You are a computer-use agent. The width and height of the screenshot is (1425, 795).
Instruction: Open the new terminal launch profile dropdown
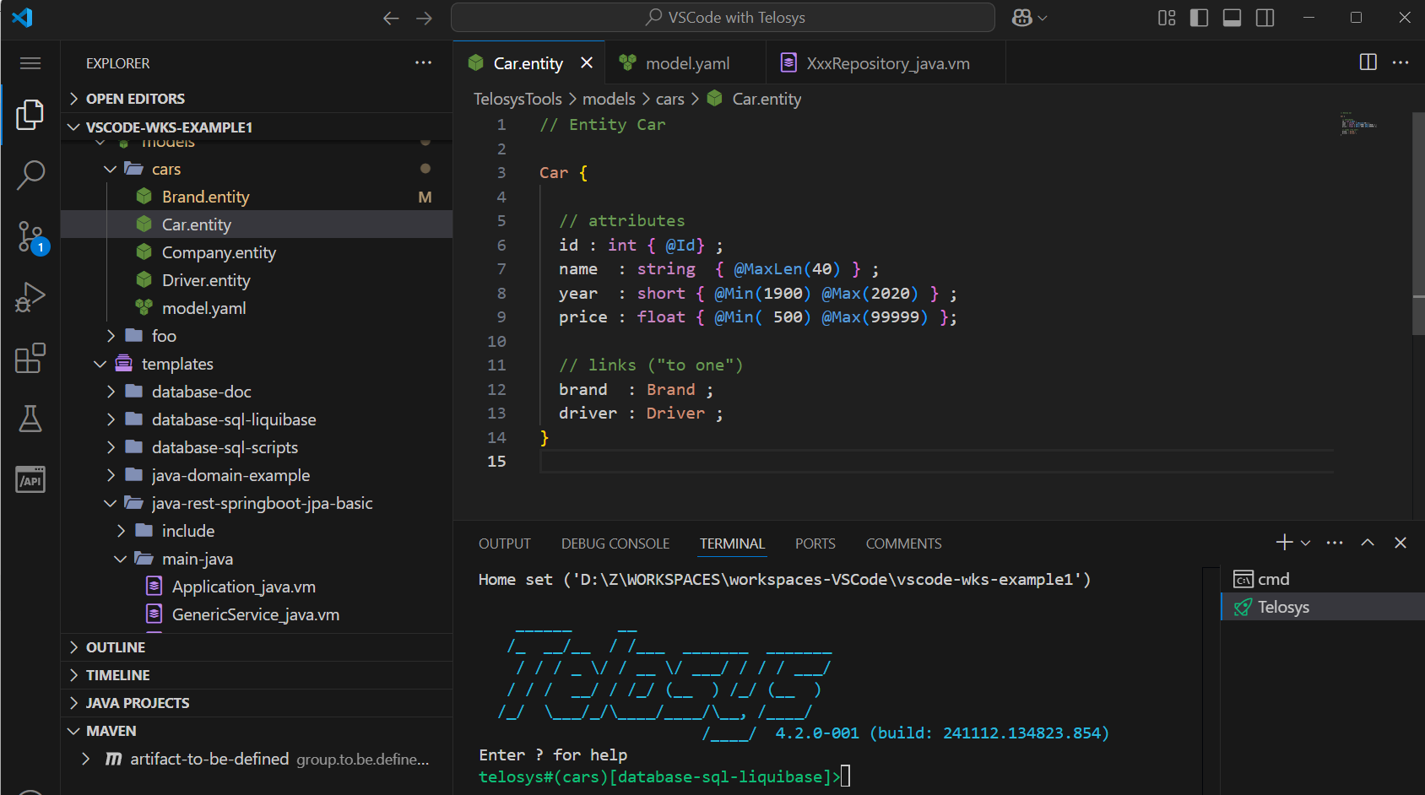1306,544
